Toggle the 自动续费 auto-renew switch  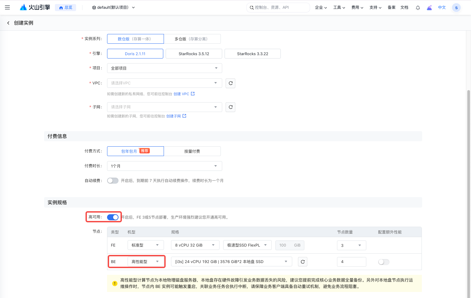pos(113,181)
